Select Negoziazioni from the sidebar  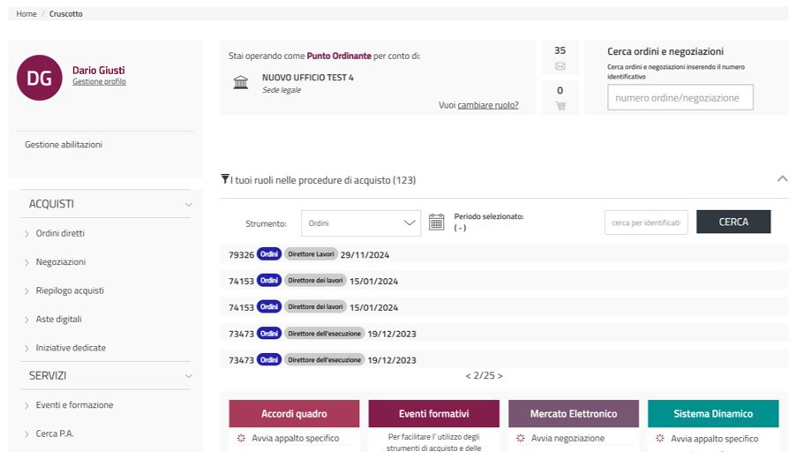(60, 262)
